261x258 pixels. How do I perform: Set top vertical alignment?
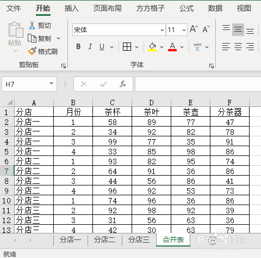(226, 28)
